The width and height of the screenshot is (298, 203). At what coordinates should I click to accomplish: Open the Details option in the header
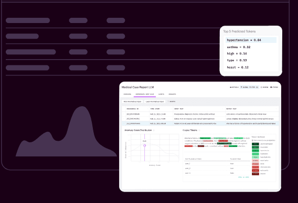[234, 87]
